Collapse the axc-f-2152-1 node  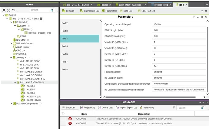(8, 19)
